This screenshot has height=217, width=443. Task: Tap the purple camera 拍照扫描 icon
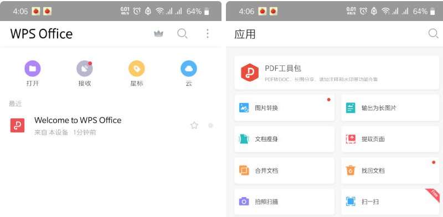244,201
